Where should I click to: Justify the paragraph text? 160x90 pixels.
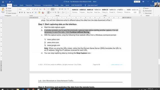pyautogui.click(x=55, y=12)
